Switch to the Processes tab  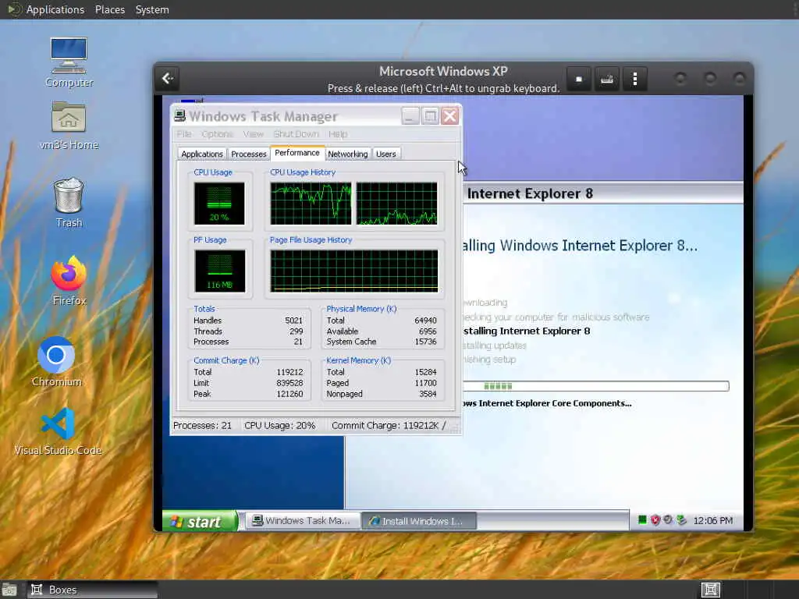click(249, 154)
